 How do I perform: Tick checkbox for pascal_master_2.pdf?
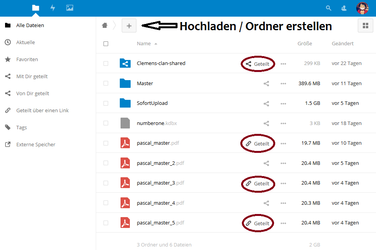point(106,163)
